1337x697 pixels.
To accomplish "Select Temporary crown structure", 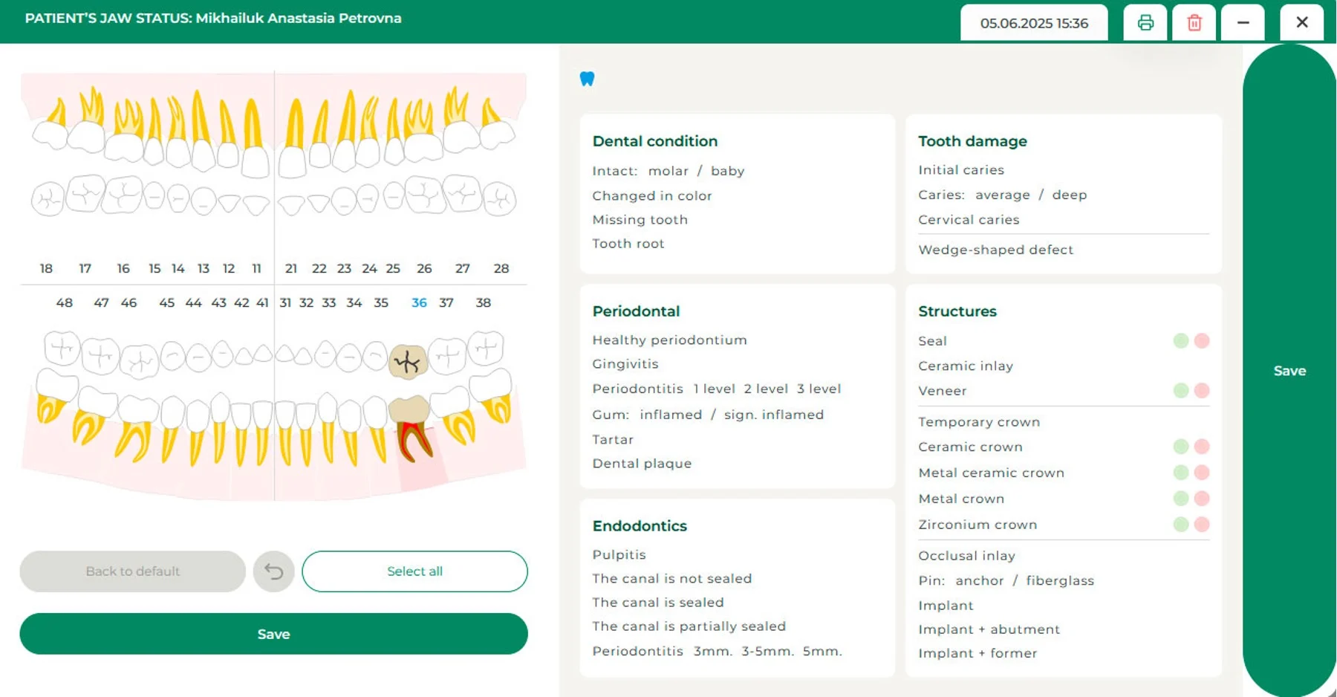I will point(979,422).
